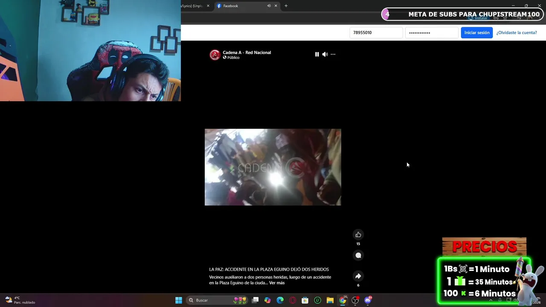Focus the phone number login field
The height and width of the screenshot is (307, 546).
pyautogui.click(x=376, y=33)
